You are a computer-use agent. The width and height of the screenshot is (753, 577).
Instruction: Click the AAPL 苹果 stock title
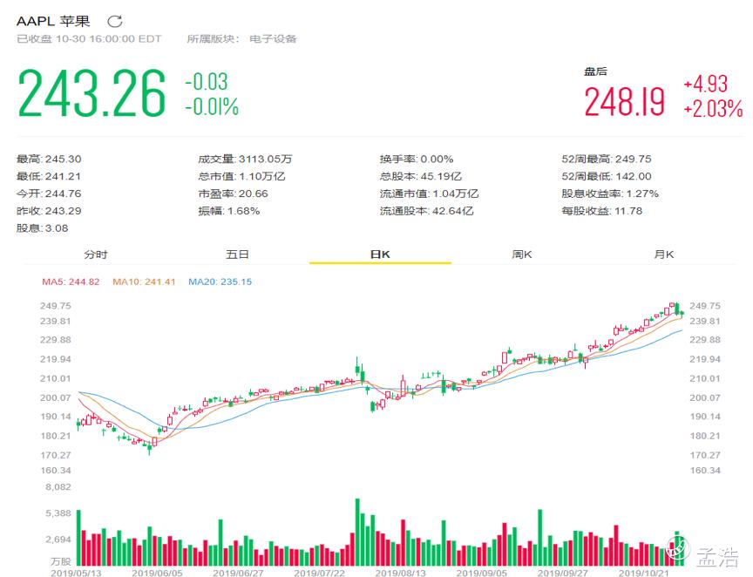click(x=53, y=21)
